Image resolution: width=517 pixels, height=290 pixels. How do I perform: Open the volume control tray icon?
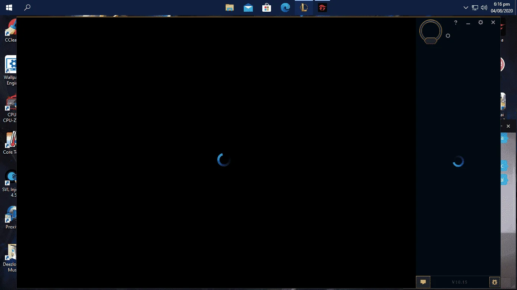(x=484, y=8)
